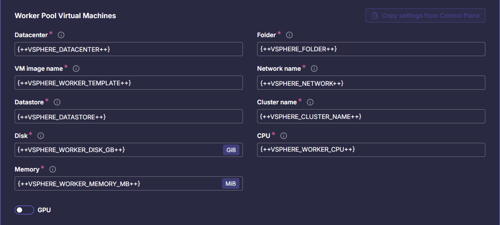Click the info icon next to Datacenter
The image size is (500, 225).
(x=62, y=35)
